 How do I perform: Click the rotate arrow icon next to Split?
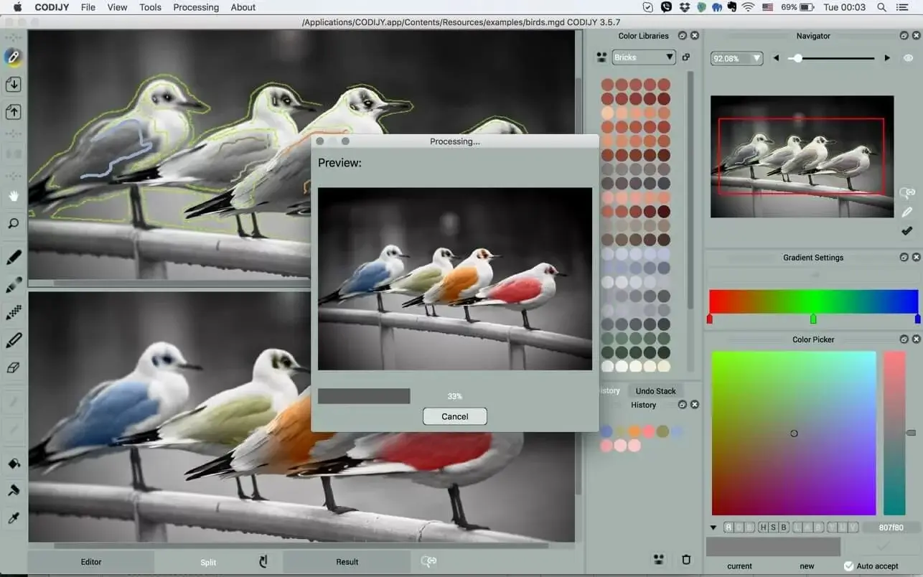[x=263, y=561]
